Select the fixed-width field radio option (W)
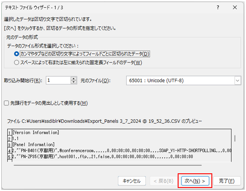The image size is (246, 191). 16,63
